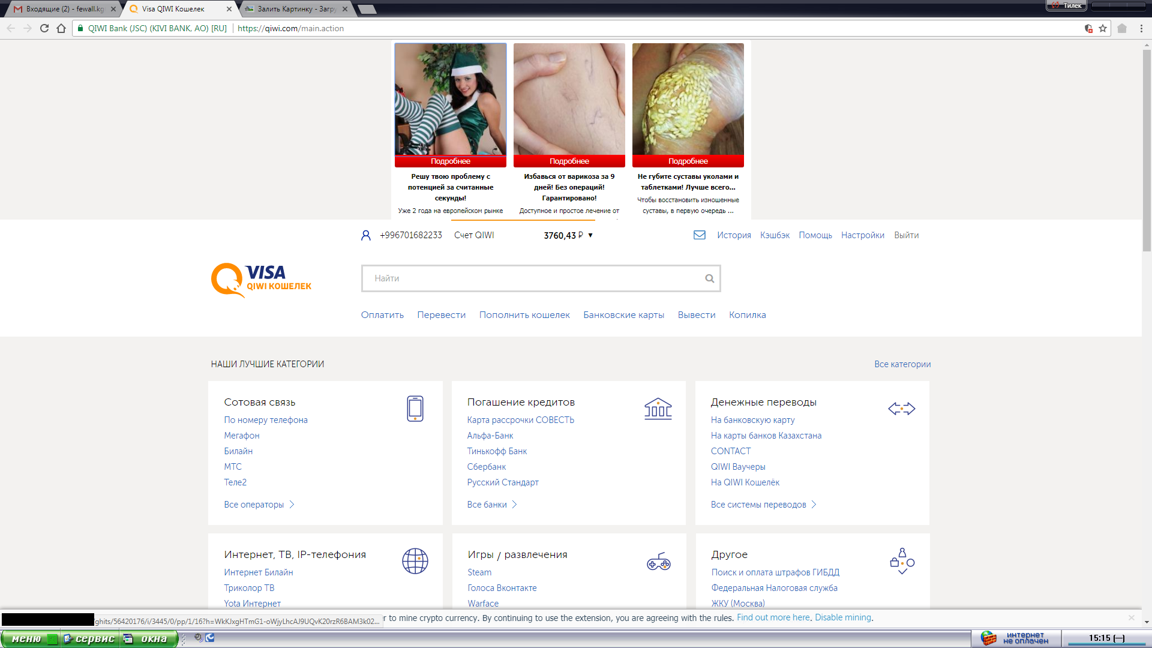Open Steam payment link
The image size is (1152, 648).
(479, 572)
